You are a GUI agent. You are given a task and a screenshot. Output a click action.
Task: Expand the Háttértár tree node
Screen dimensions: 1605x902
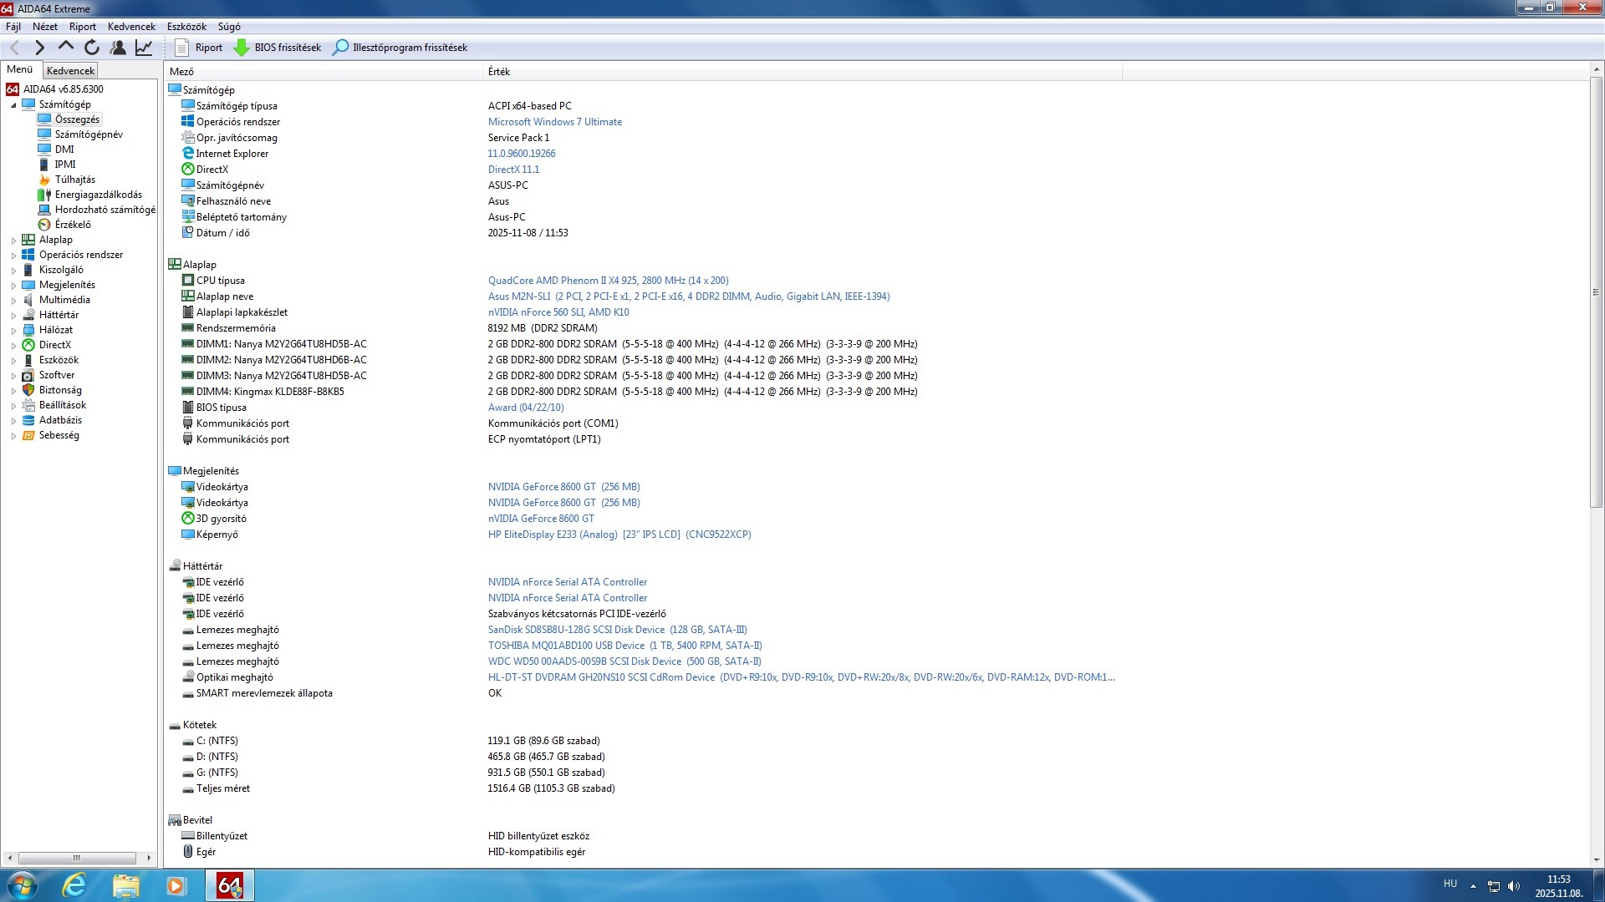13,316
